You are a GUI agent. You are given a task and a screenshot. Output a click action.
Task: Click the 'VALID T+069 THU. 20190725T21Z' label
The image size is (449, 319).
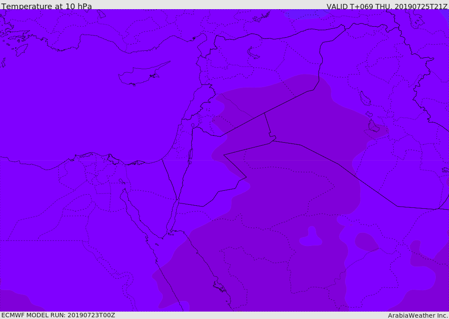pyautogui.click(x=387, y=6)
